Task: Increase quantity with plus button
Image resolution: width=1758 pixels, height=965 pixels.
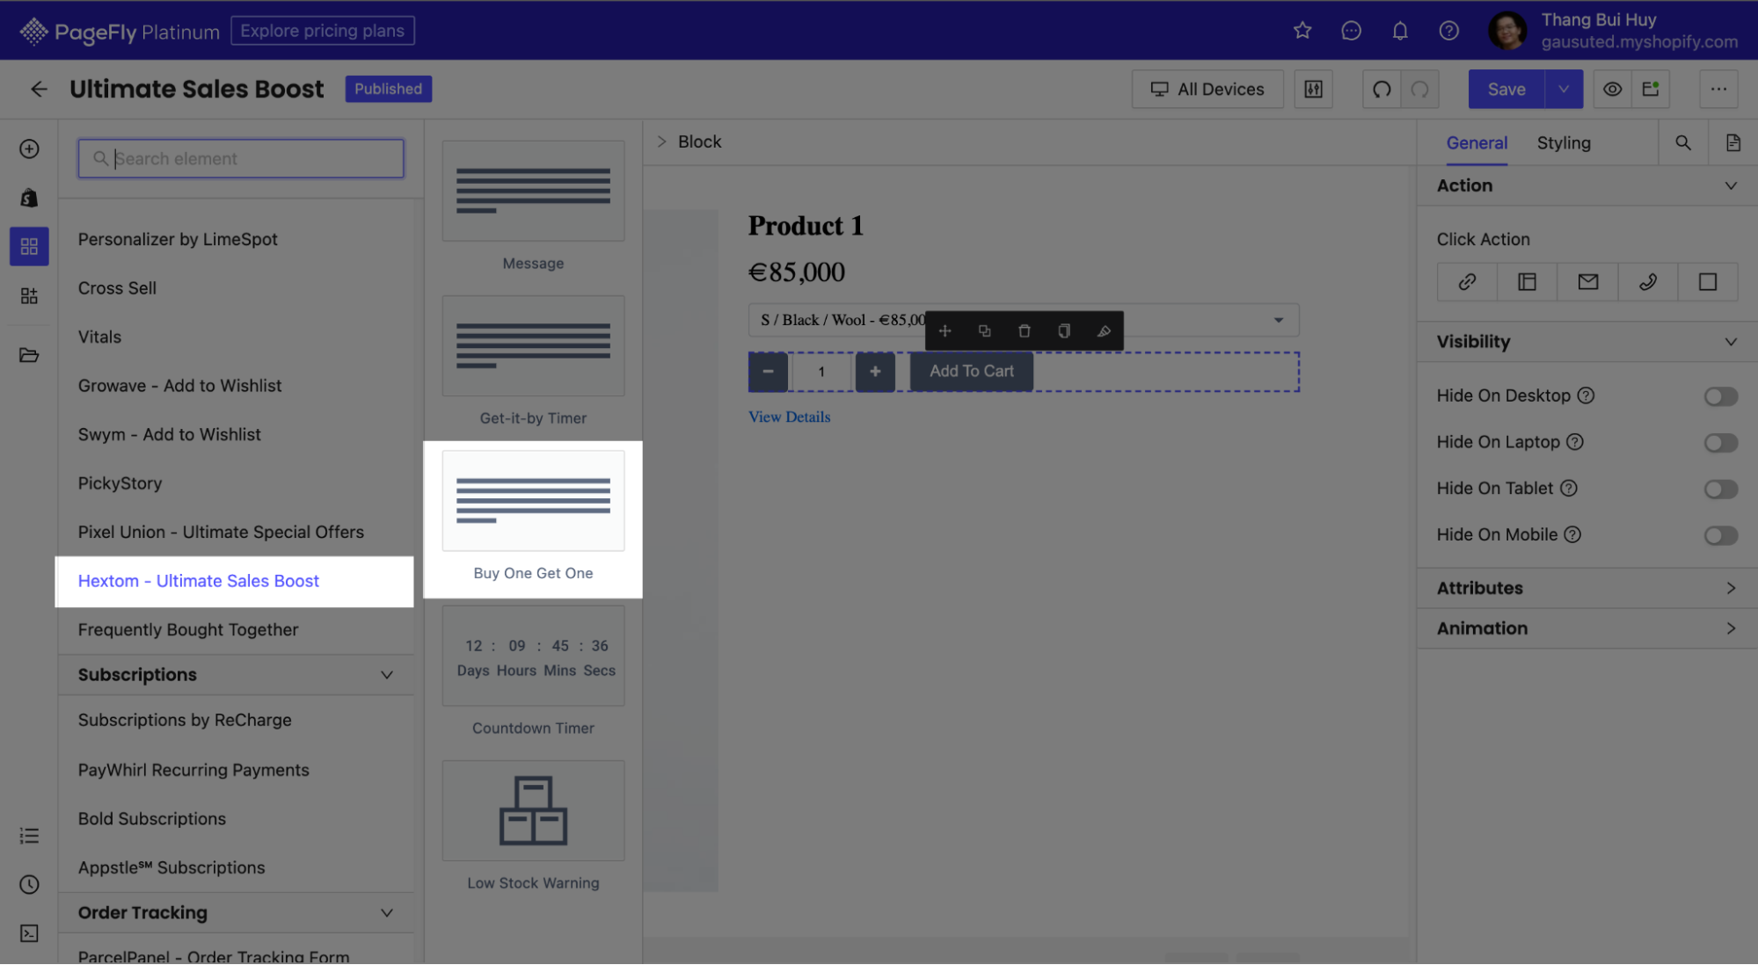Action: (x=875, y=372)
